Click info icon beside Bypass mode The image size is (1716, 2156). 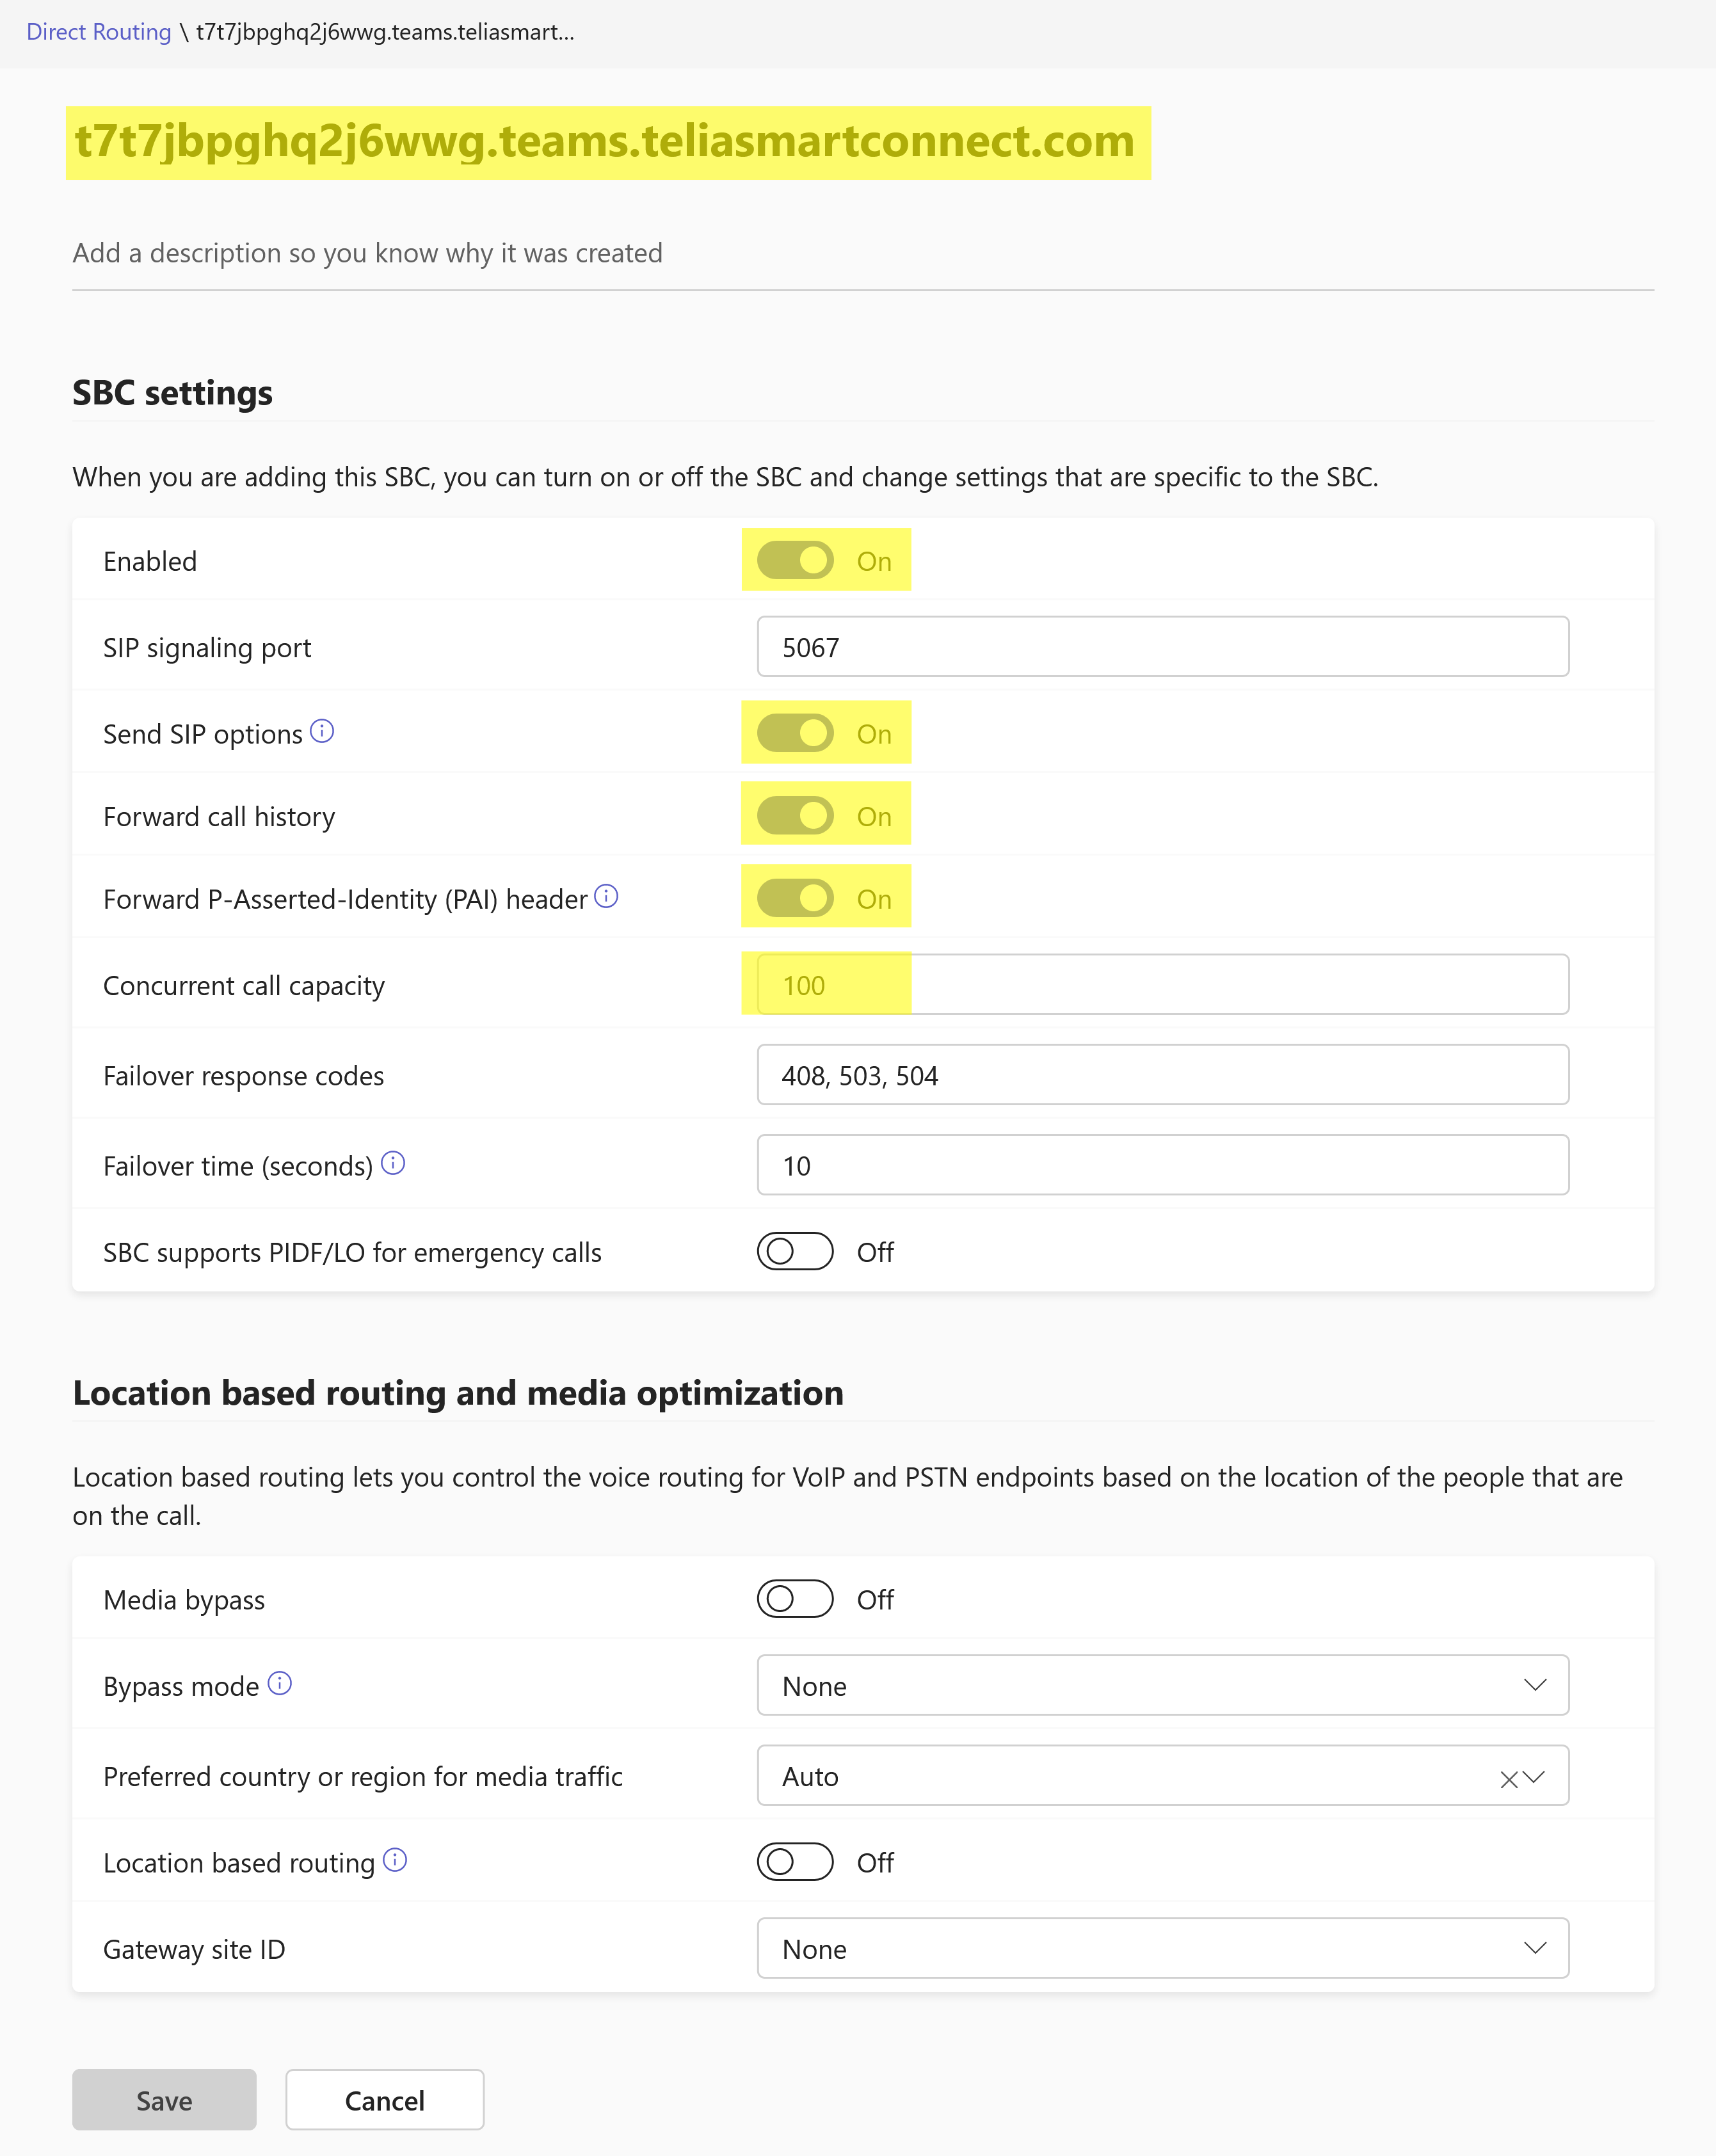point(280,1683)
